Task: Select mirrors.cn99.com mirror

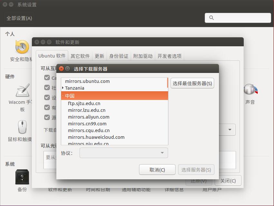Action: (114, 124)
